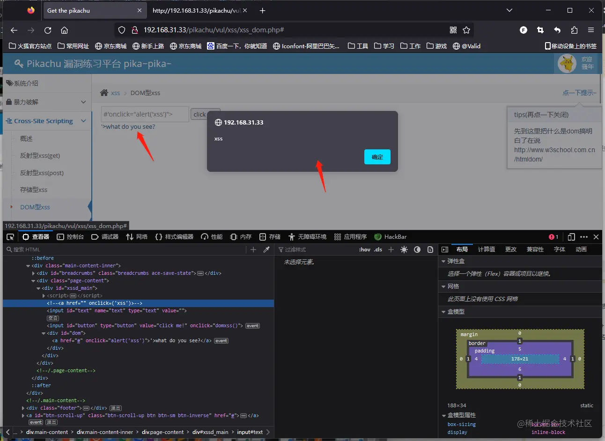Reload the current page
605x441 pixels.
[48, 30]
